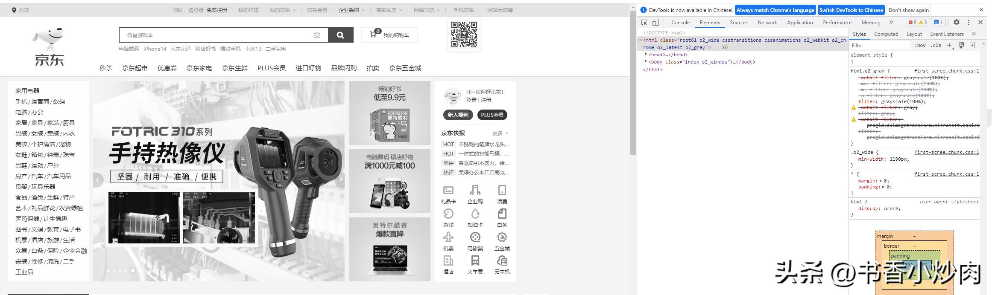
Task: Go to next carousel banner slide
Action: (x=340, y=180)
